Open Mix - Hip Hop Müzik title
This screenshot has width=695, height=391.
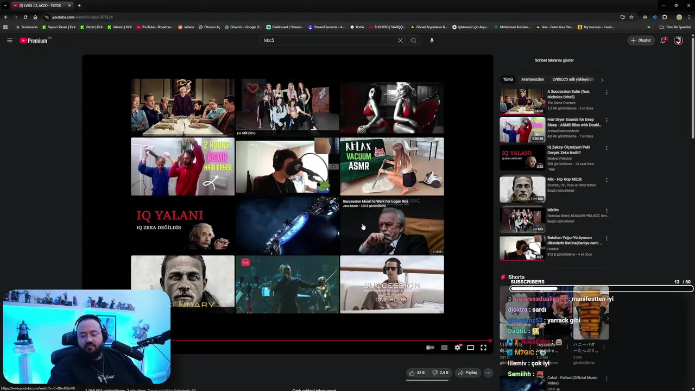[564, 179]
